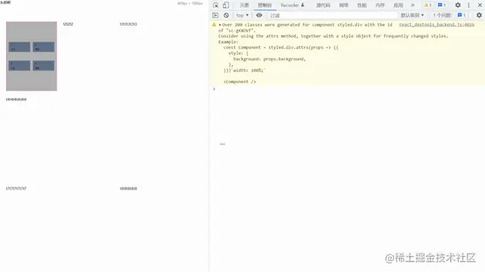Image resolution: width=485 pixels, height=272 pixels.
Task: Open the 性能 (Performance) tab
Action: (362, 5)
